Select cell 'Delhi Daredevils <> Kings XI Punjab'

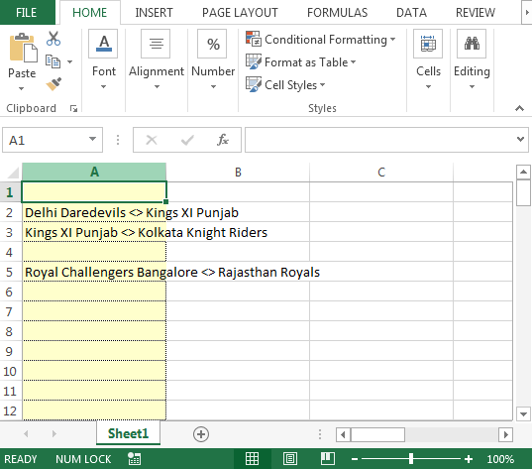click(x=94, y=212)
